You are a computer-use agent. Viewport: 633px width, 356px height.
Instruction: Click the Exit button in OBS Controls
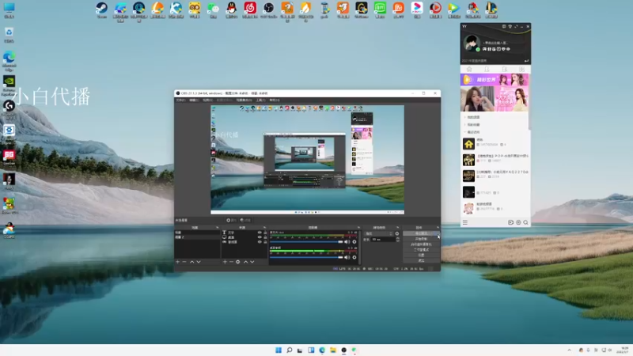pos(421,260)
